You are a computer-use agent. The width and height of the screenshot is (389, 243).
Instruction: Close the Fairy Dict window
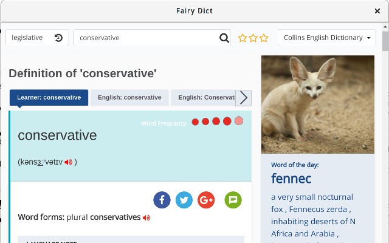coord(377,11)
